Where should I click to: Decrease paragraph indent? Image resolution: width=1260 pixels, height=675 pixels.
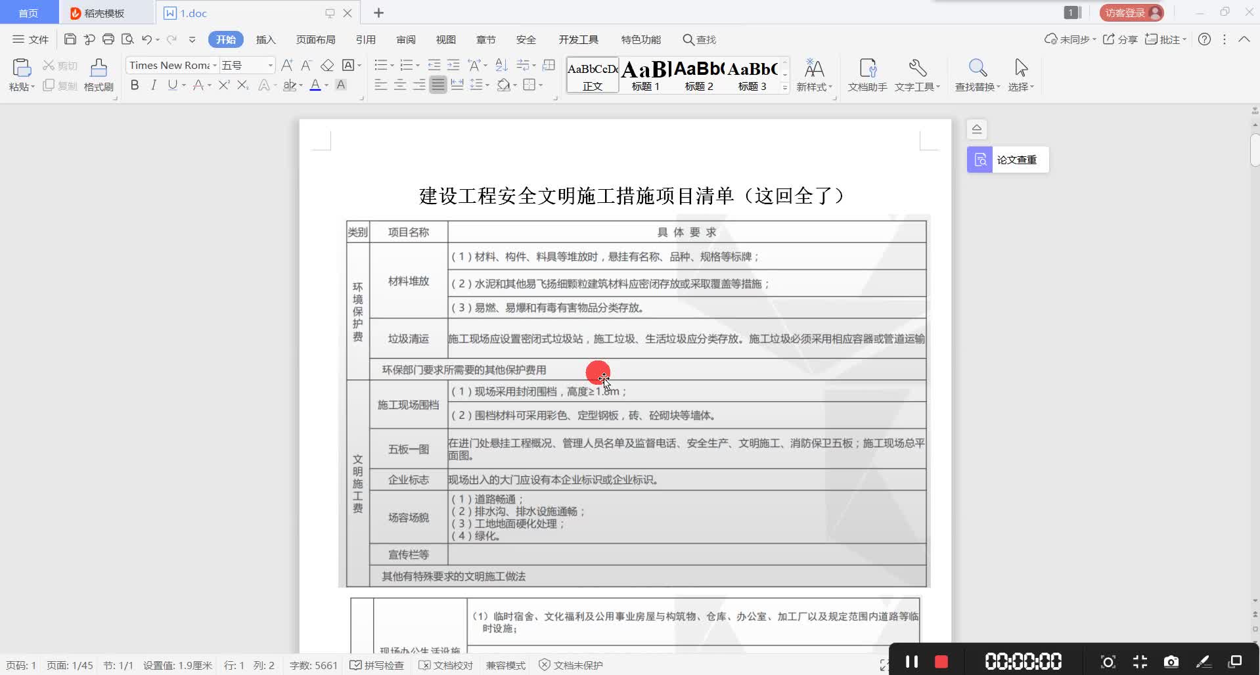pyautogui.click(x=434, y=65)
